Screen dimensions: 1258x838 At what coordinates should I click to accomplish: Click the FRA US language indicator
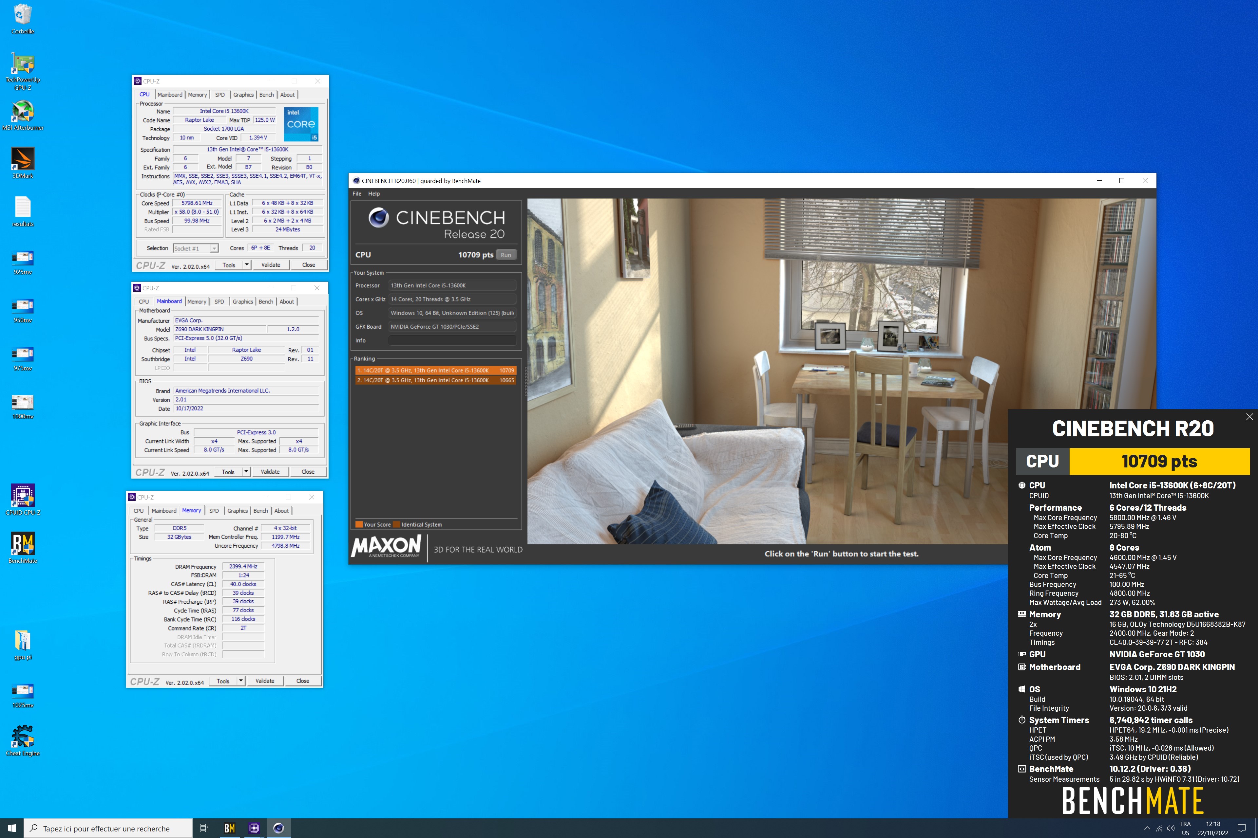pos(1185,828)
